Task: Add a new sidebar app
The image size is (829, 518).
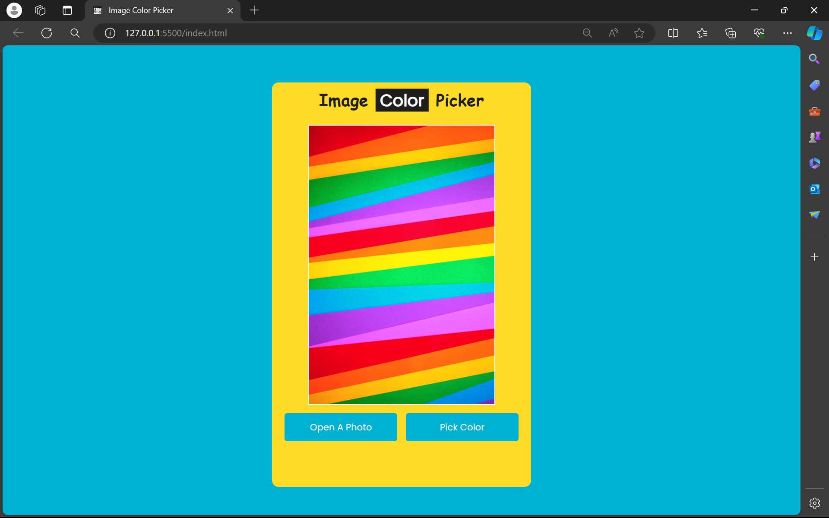Action: pos(814,257)
